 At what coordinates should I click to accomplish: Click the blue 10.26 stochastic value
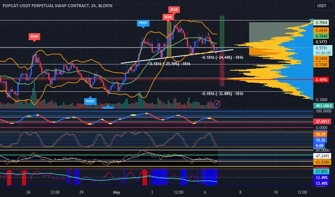pos(321,140)
